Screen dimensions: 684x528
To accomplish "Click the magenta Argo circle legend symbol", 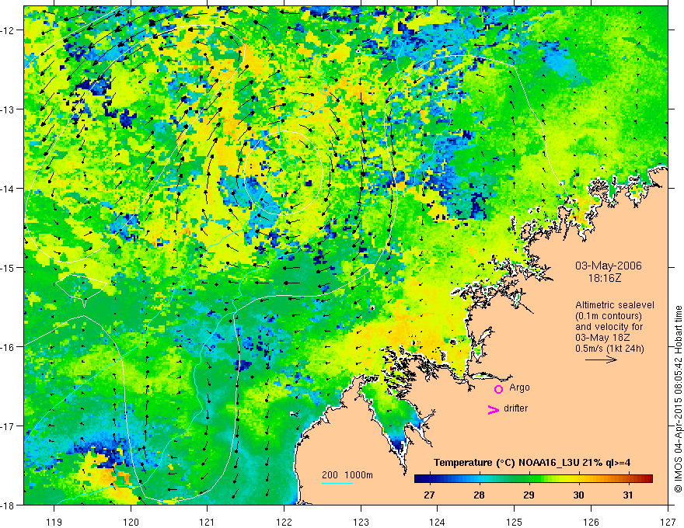I will click(498, 389).
